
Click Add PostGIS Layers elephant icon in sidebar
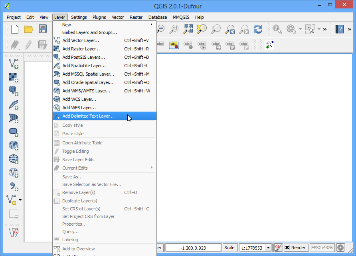(x=14, y=91)
